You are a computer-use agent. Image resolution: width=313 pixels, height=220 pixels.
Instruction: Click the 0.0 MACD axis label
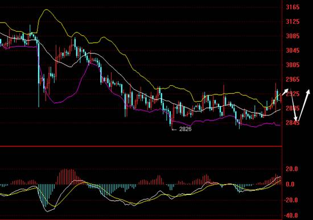[290, 184]
